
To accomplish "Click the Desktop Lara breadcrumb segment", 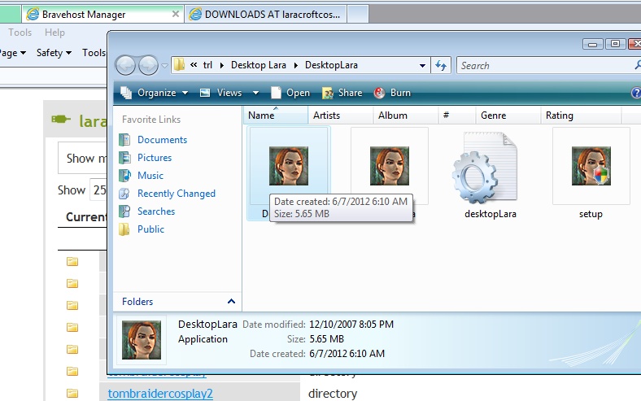I will (259, 65).
